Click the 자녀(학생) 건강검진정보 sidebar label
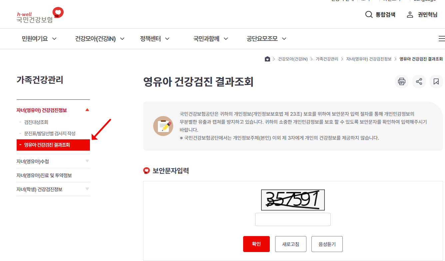Screen dimensions: 445x261 [39, 190]
